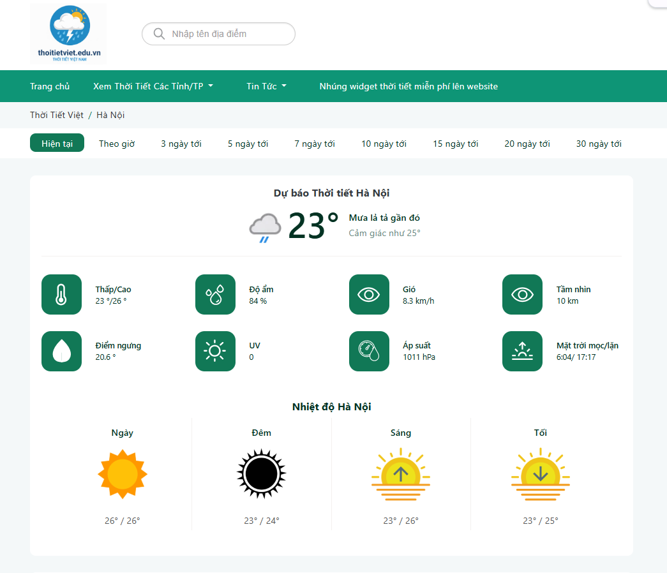
Task: Click the Mặt trời mọc/lặn sunrise icon
Action: pos(522,351)
